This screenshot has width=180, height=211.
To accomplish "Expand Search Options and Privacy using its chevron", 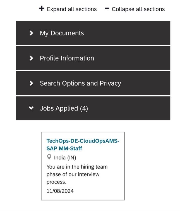I will (31, 83).
